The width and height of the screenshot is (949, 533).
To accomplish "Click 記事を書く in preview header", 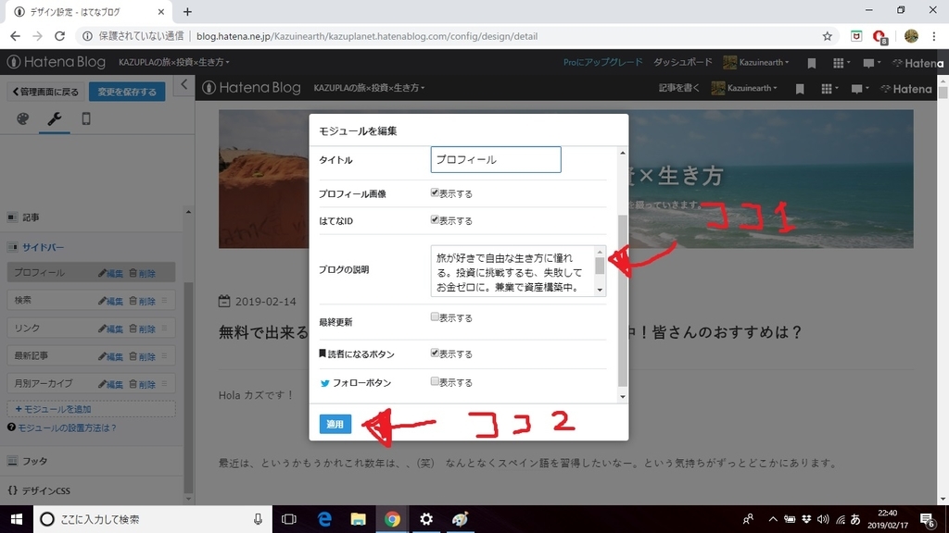I will pyautogui.click(x=679, y=88).
